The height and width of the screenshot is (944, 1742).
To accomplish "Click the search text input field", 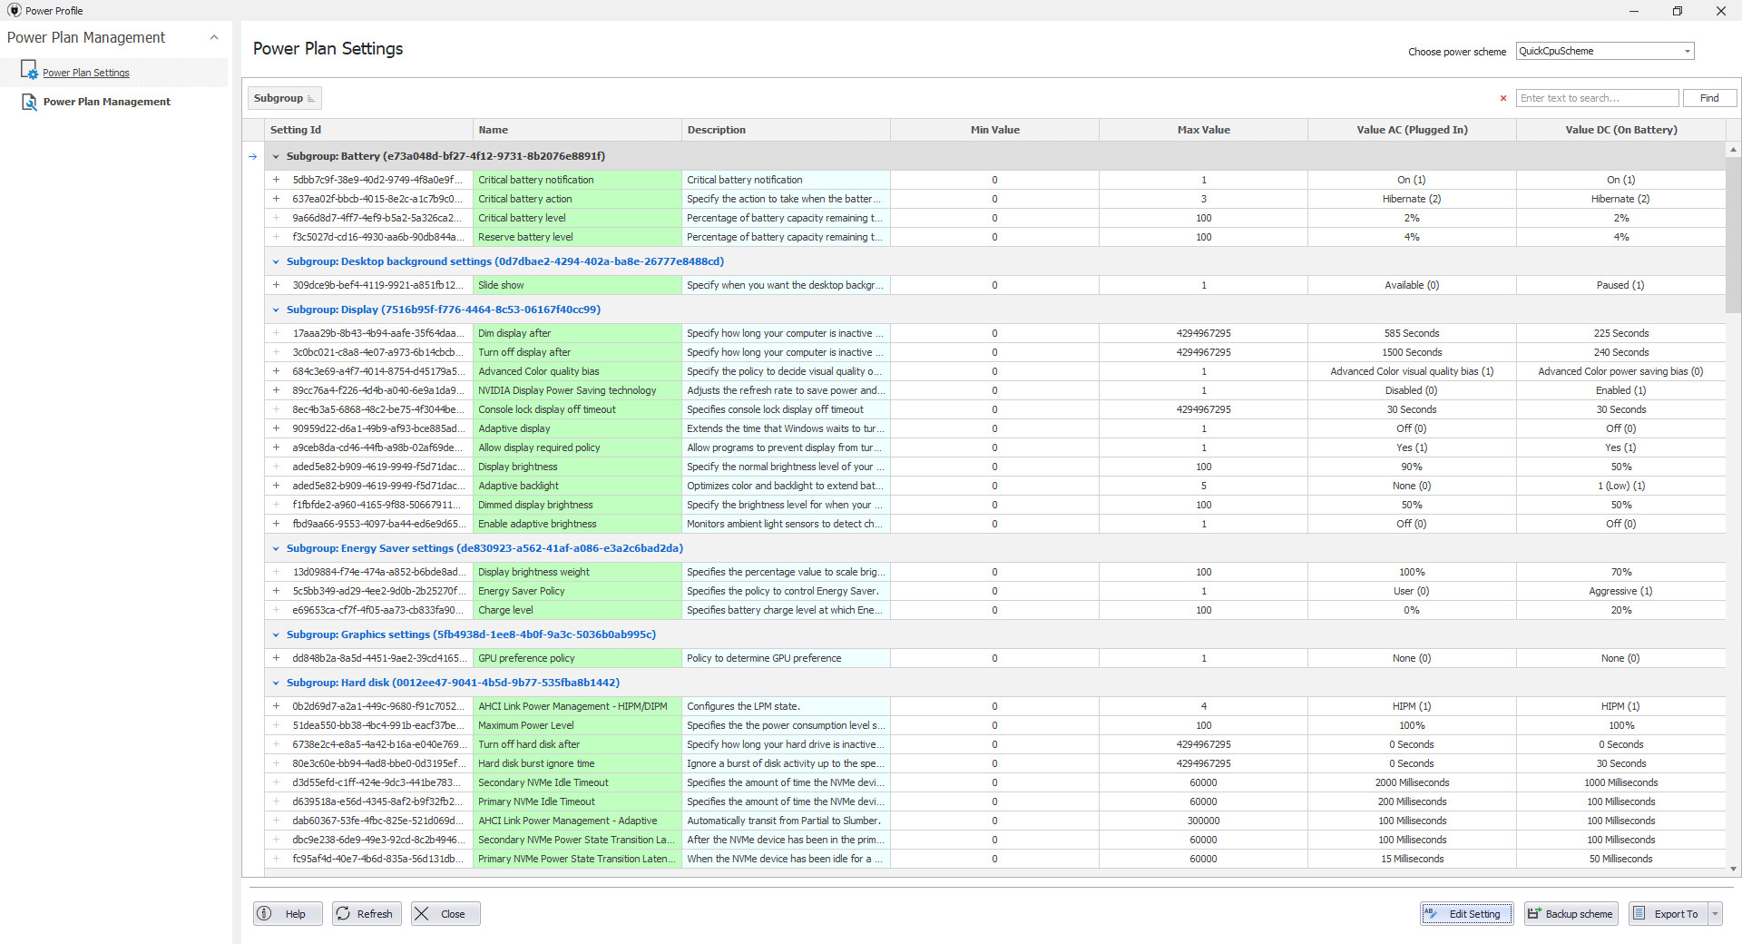I will pos(1597,98).
